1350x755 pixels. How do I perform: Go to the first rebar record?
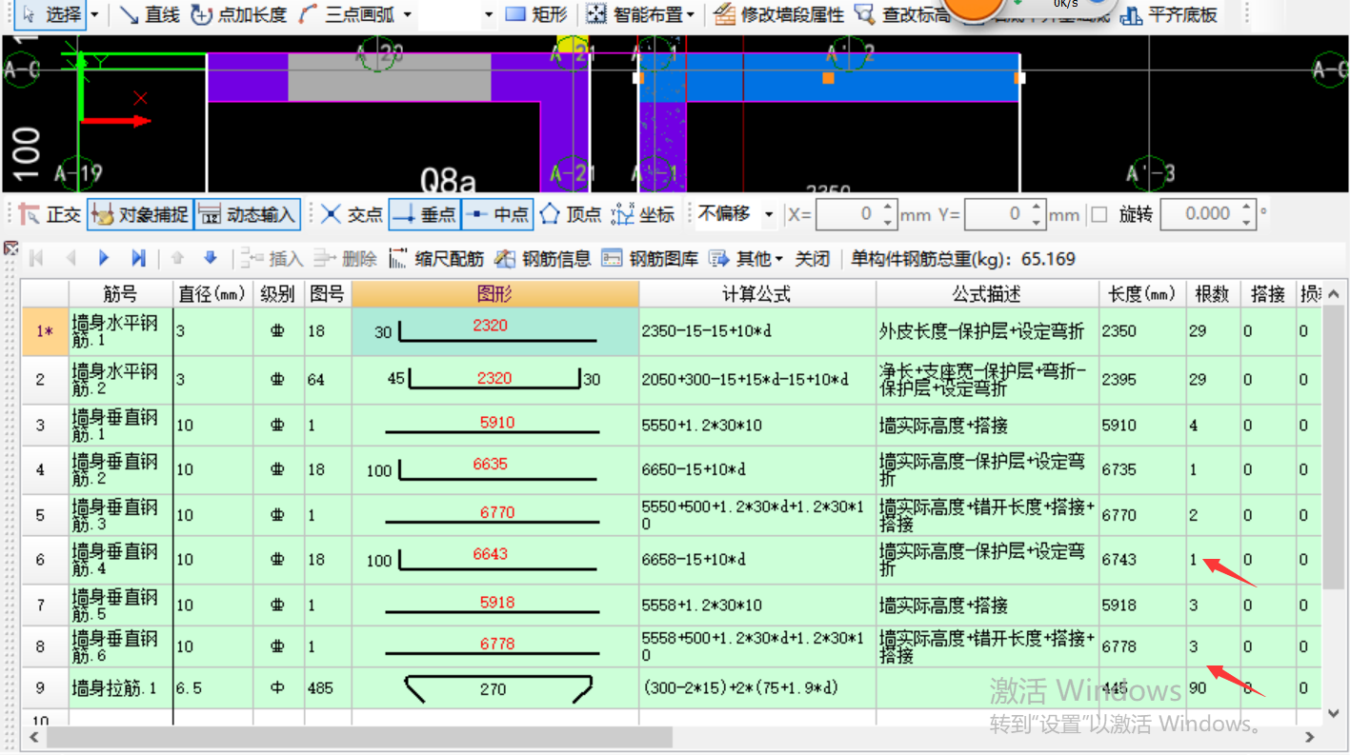pyautogui.click(x=37, y=258)
